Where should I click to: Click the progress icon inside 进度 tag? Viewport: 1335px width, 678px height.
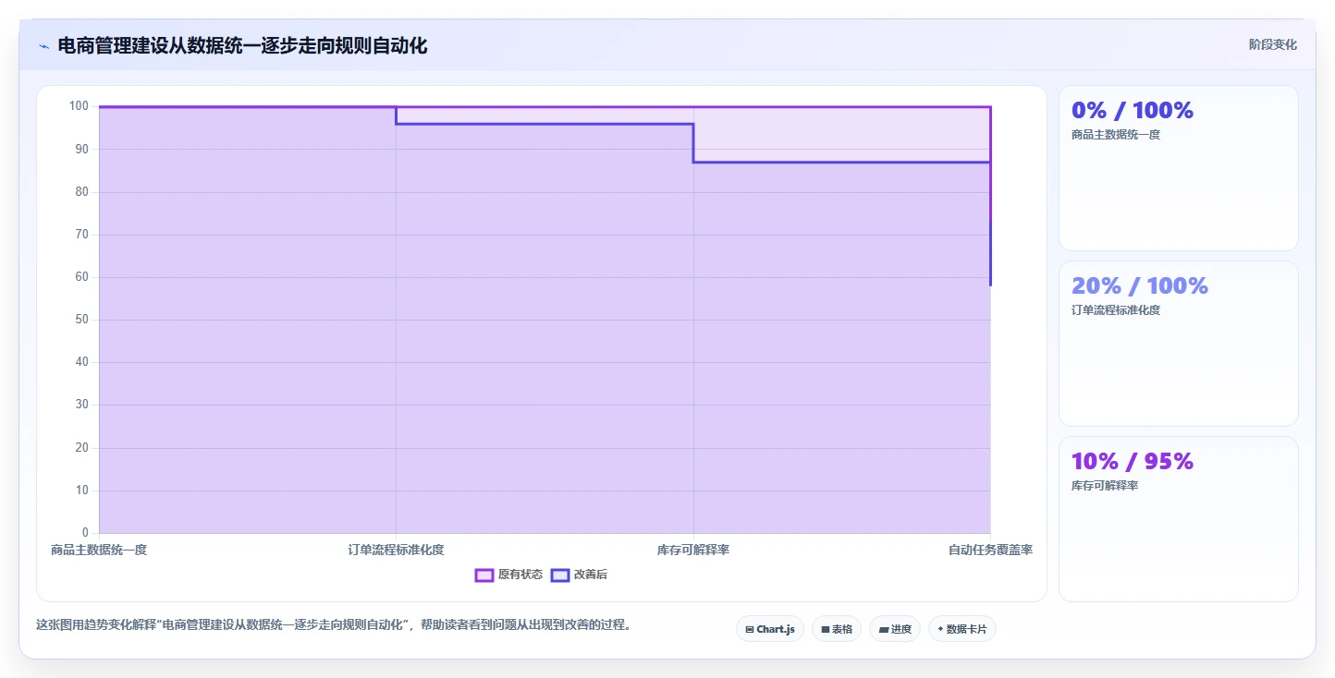pos(883,629)
